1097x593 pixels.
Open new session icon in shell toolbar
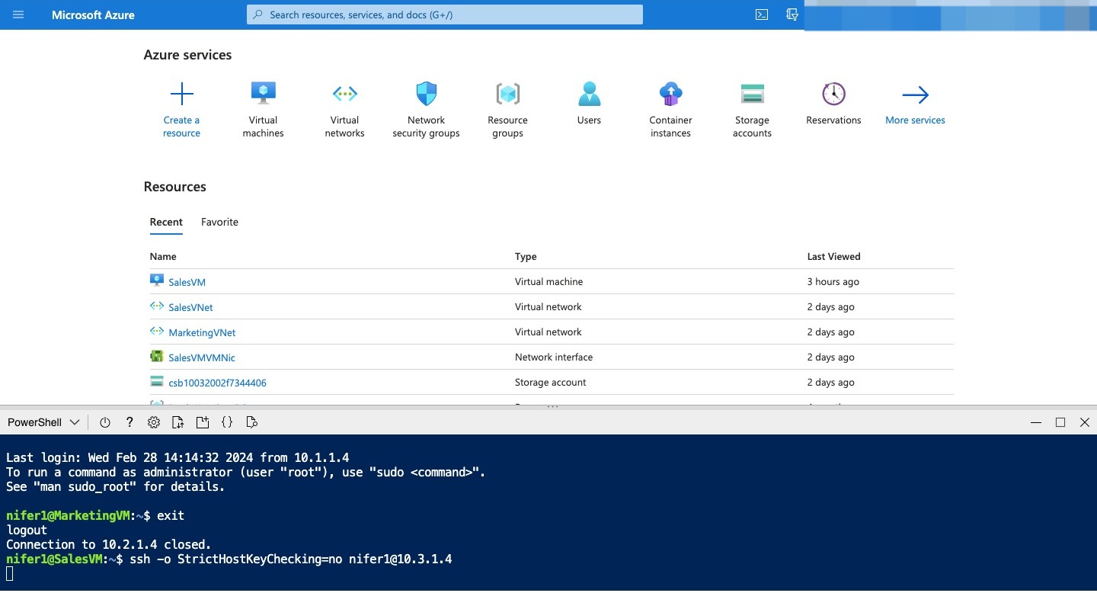coord(203,422)
